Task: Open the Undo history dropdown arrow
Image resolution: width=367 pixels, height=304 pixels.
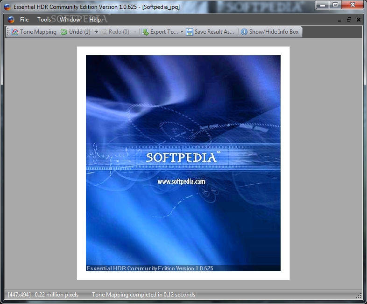Action: coord(96,32)
